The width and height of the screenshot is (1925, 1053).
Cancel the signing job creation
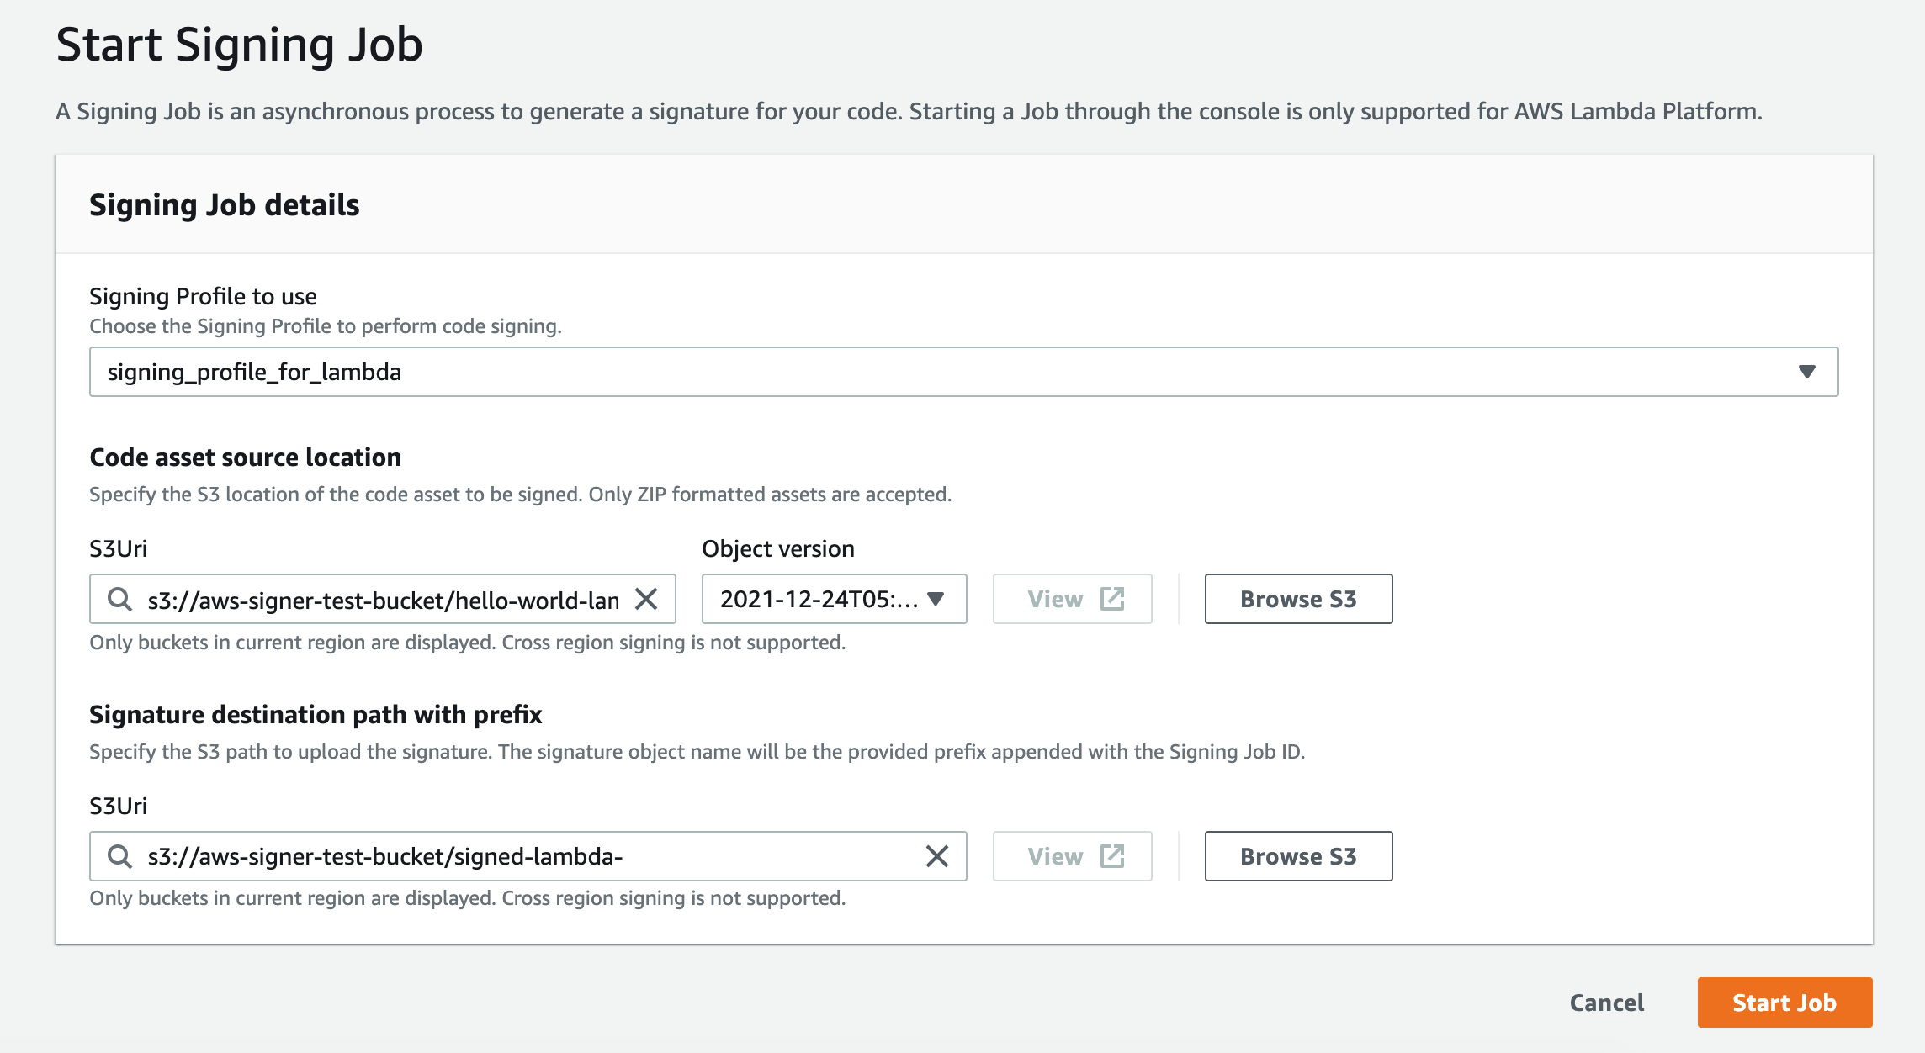pos(1607,1003)
